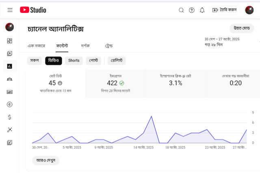Viewport: 260px width, 173px height.
Task: Select the Analytics bar chart sidebar icon
Action: tap(10, 66)
